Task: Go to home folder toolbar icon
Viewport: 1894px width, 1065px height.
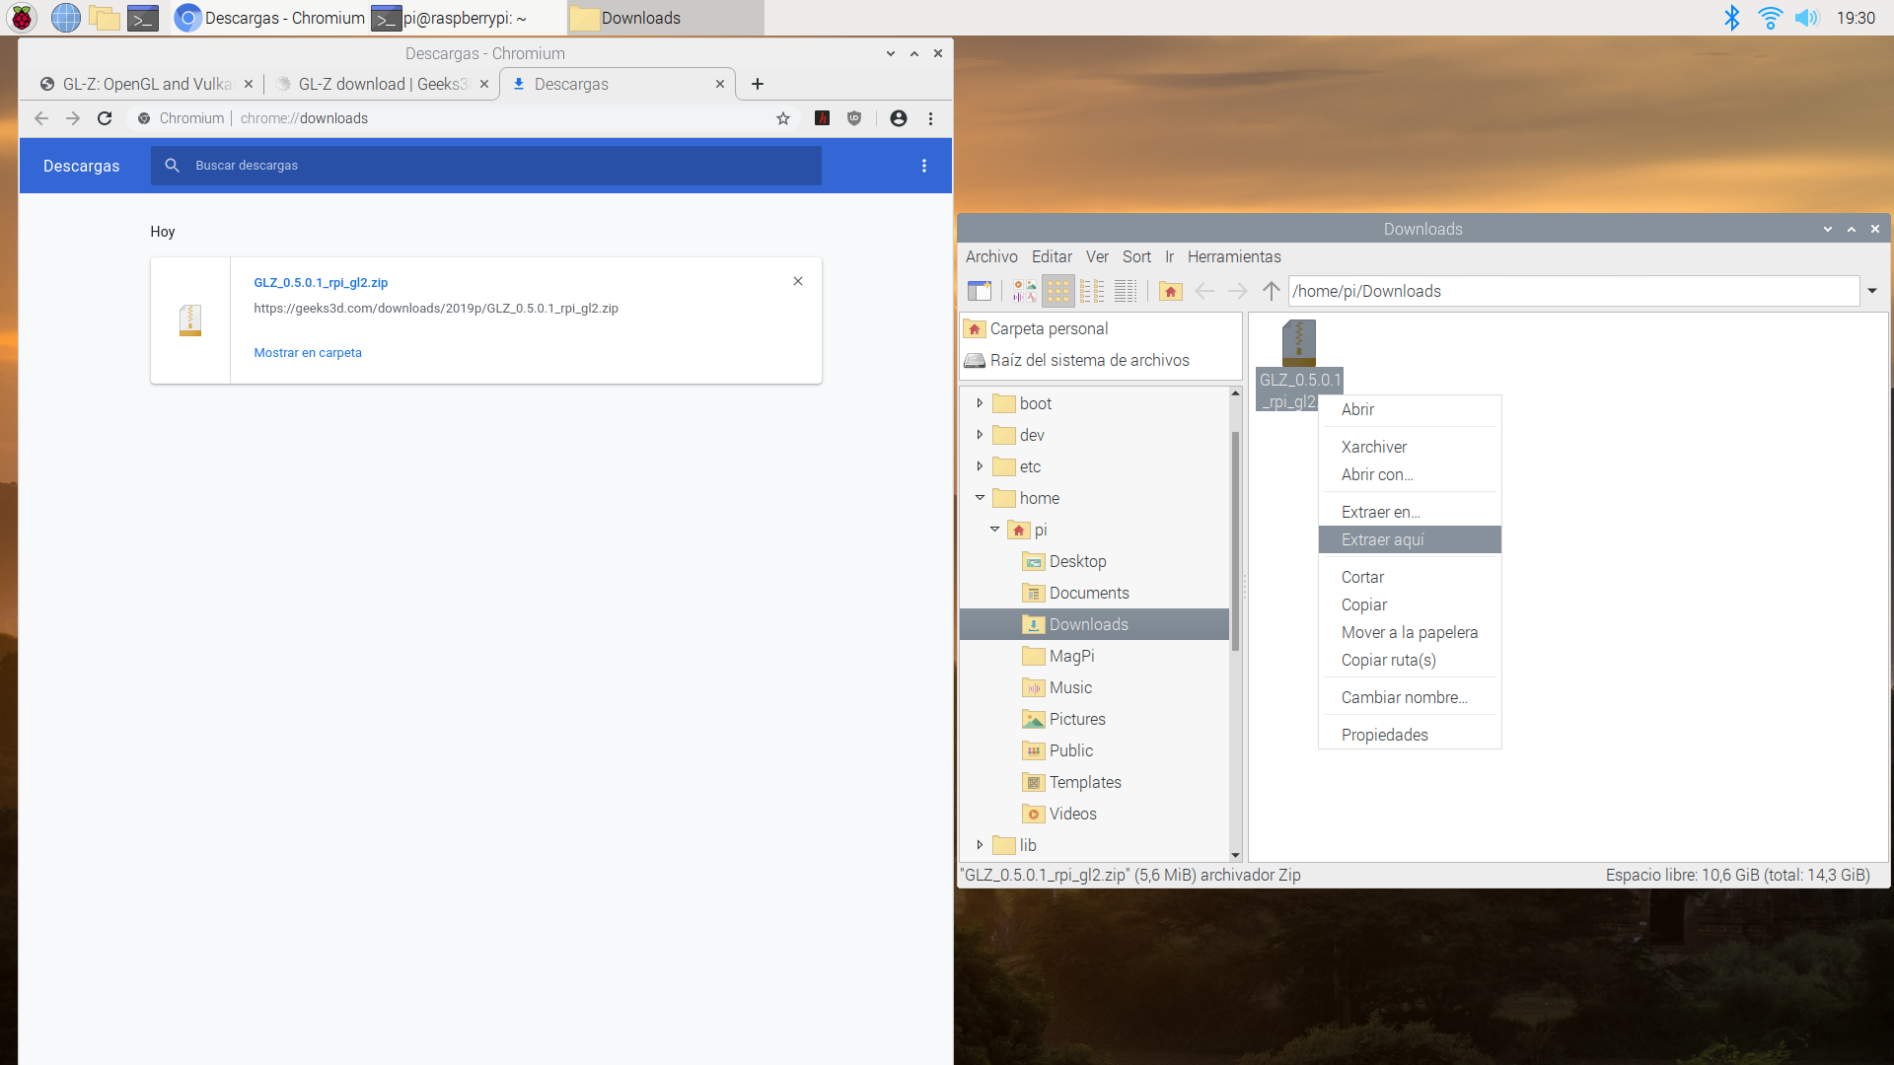Action: click(x=1170, y=291)
